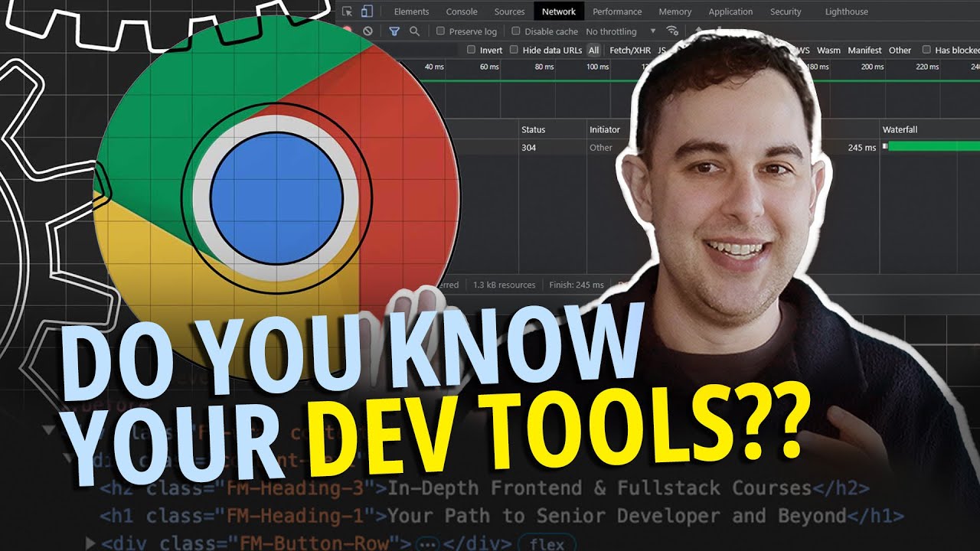The image size is (980, 551).
Task: Switch to the Performance tab
Action: coord(617,11)
